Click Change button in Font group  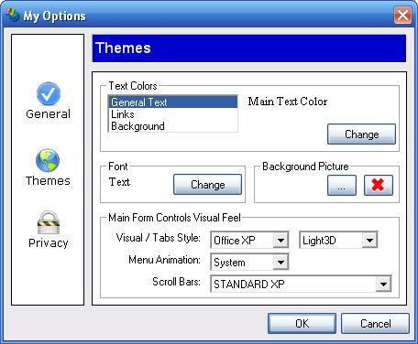(x=207, y=185)
